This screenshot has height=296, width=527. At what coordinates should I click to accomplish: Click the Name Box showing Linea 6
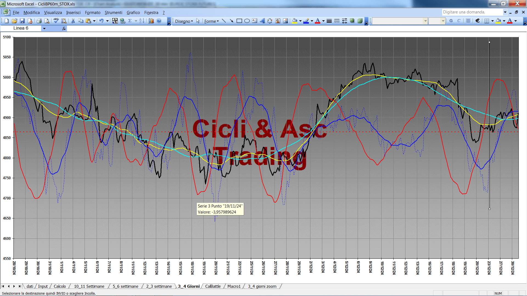click(x=21, y=28)
